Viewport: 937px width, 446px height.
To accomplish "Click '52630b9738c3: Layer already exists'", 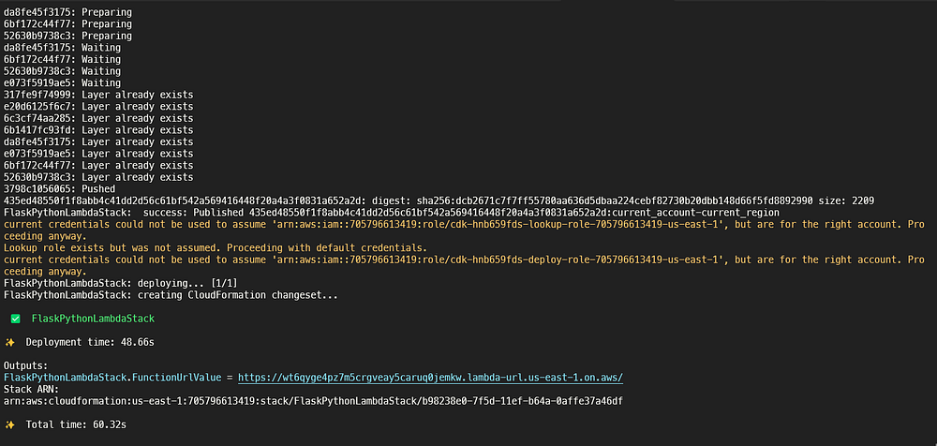I will [98, 177].
